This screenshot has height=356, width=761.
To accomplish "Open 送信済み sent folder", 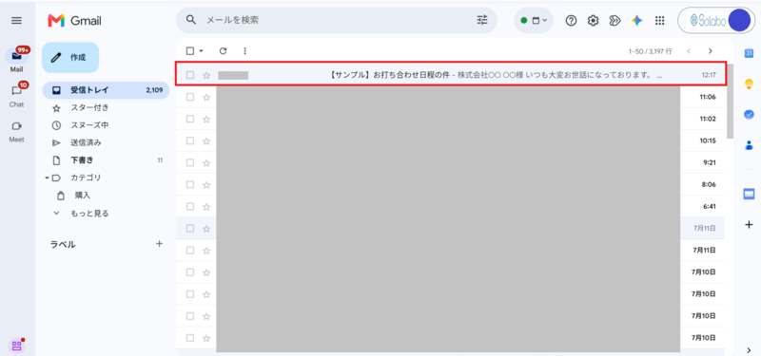I will coord(86,143).
